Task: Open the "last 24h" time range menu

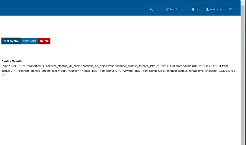Action: pyautogui.click(x=175, y=9)
